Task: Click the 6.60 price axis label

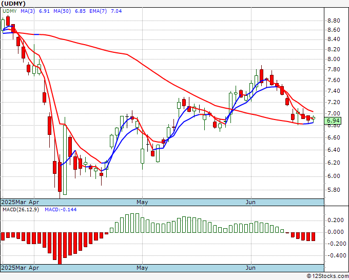Action: pyautogui.click(x=334, y=137)
